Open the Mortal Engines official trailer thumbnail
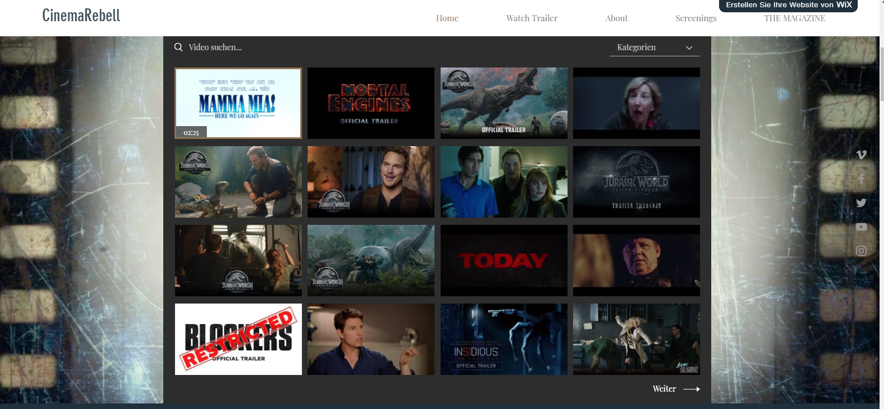 point(371,103)
